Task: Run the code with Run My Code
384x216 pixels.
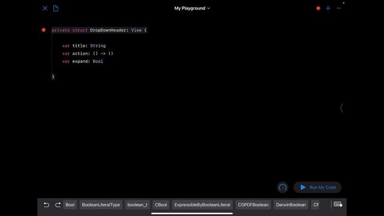Action: (x=317, y=188)
